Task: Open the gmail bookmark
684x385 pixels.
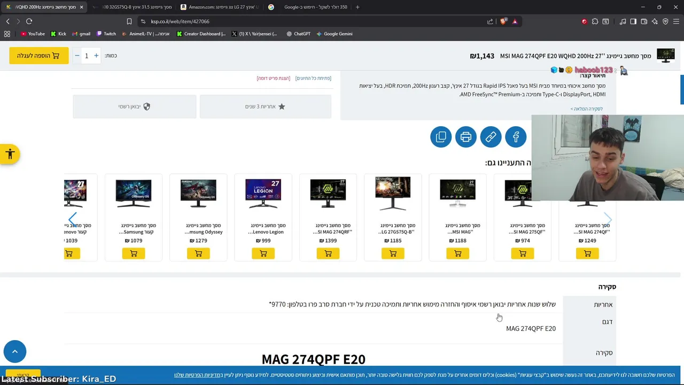Action: coord(81,34)
